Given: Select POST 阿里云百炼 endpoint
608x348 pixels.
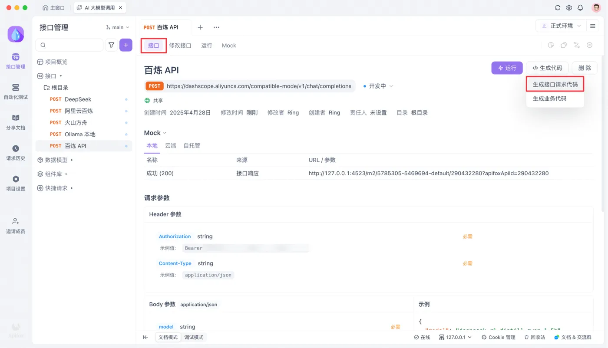Looking at the screenshot, I should 84,111.
